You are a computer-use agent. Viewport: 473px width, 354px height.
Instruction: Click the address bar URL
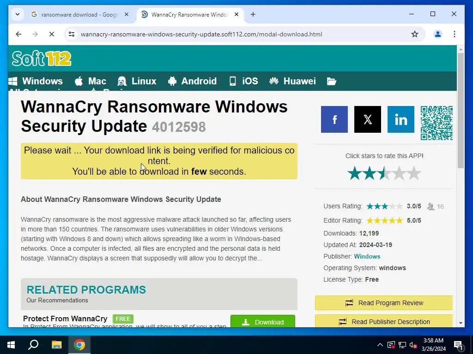[201, 34]
